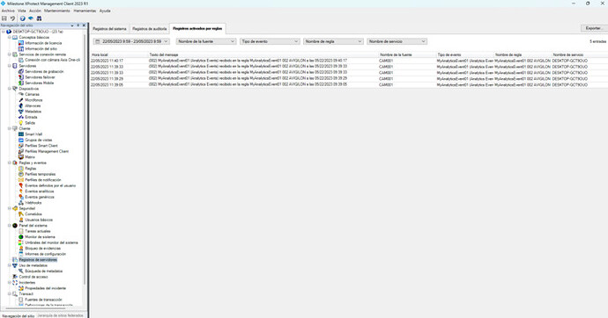Click the Servidores failover icon
The image size is (608, 318).
click(21, 77)
